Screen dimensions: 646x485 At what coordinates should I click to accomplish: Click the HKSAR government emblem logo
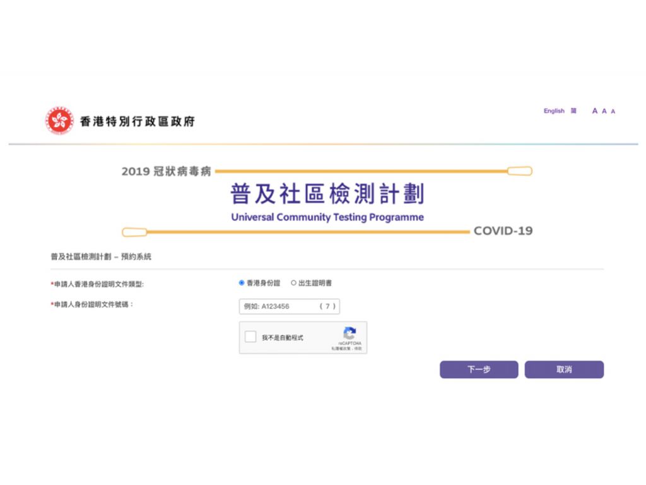pos(59,120)
